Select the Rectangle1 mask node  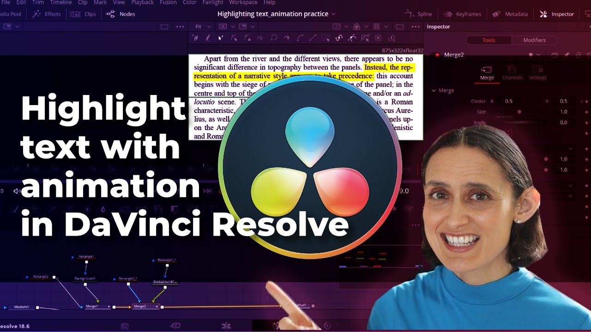point(86,256)
